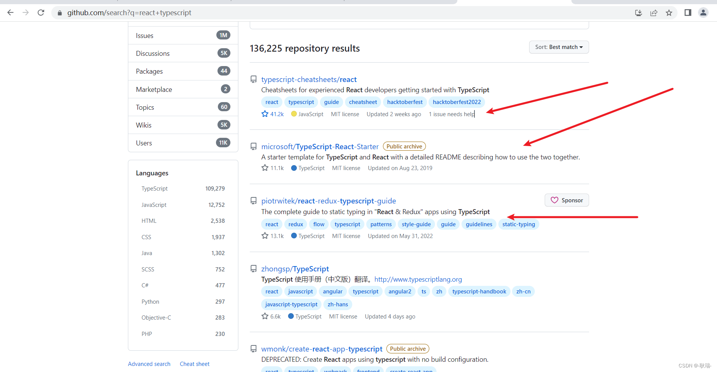Click the typescript-handbook topic tag

pos(479,292)
